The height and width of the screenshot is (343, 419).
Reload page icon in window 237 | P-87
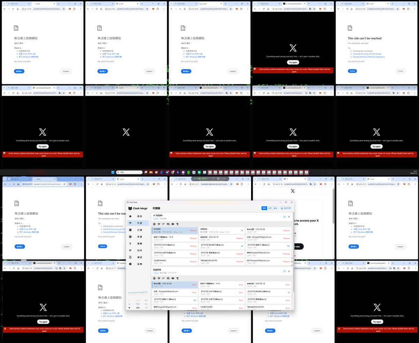[x=96, y=93]
